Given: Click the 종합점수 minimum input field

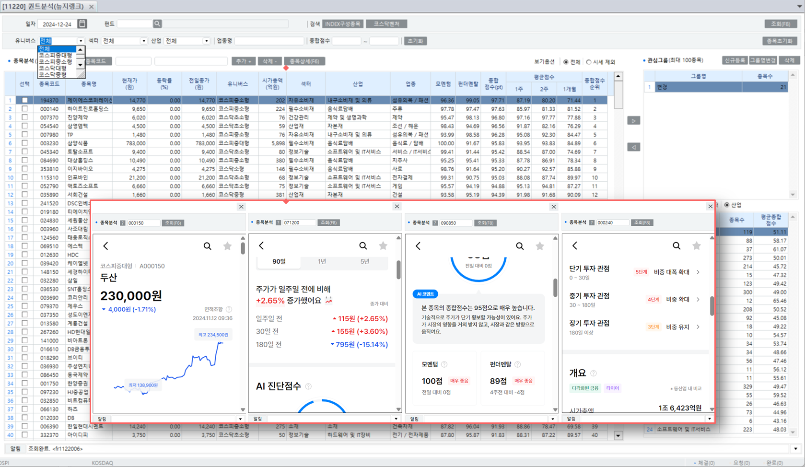Looking at the screenshot, I should [346, 41].
